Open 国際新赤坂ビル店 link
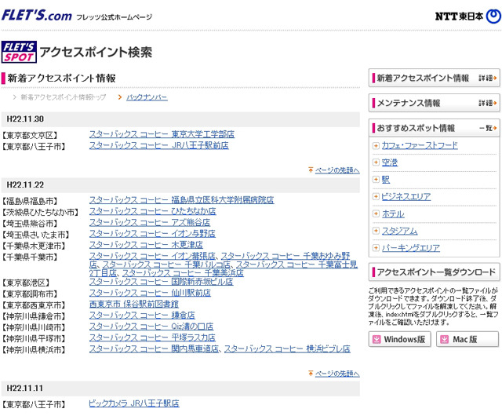The width and height of the screenshot is (502, 416). (161, 282)
